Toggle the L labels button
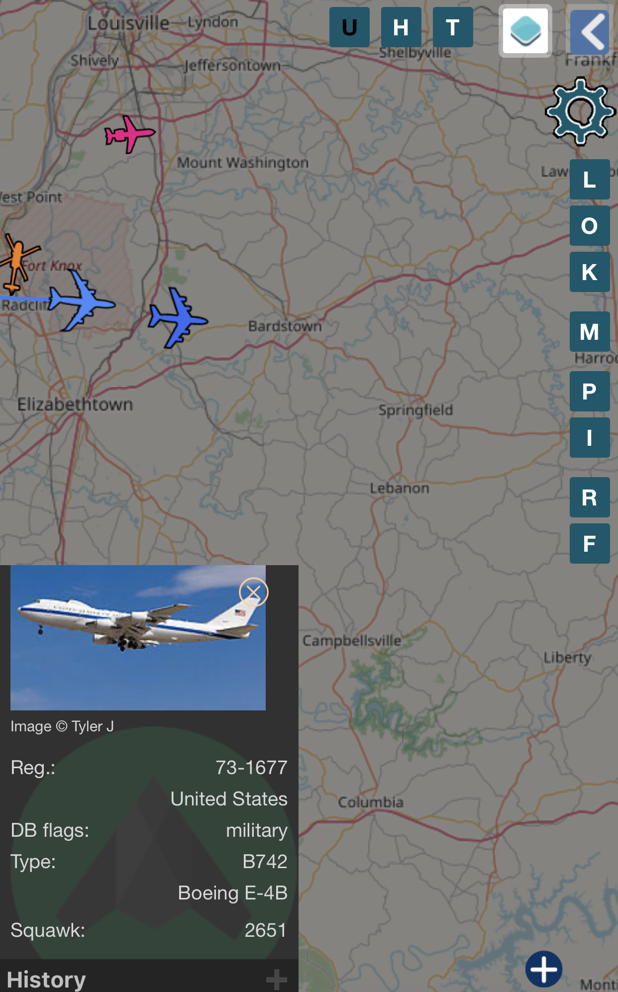 pyautogui.click(x=590, y=179)
